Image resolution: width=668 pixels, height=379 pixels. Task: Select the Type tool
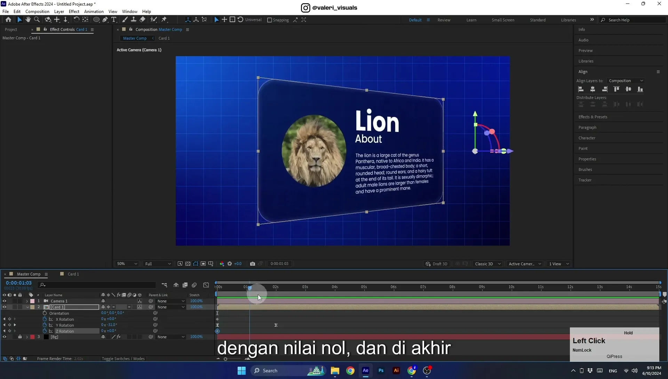pyautogui.click(x=114, y=20)
